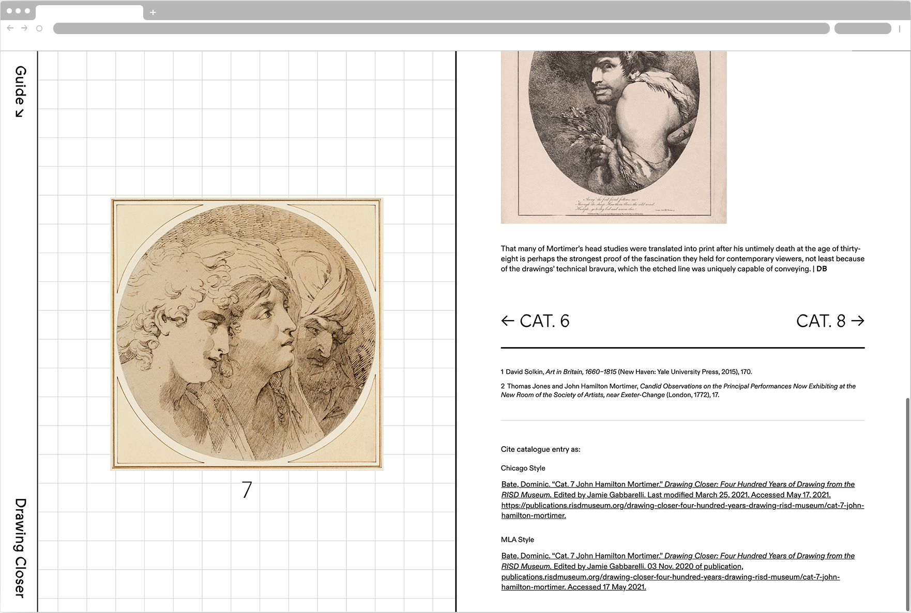Image resolution: width=911 pixels, height=613 pixels.
Task: Click the paragraph about Mortimer's head studies
Action: tap(682, 259)
